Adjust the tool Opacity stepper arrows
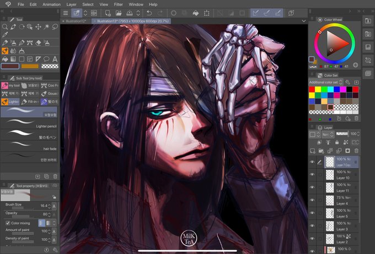This screenshot has height=254, width=375. (49, 214)
